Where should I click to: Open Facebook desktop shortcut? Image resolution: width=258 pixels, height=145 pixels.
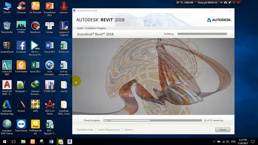tap(21, 47)
